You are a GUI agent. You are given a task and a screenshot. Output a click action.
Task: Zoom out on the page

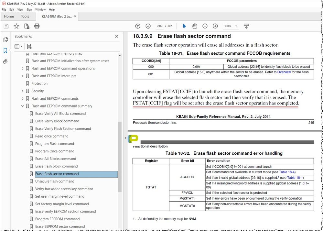coord(205,26)
